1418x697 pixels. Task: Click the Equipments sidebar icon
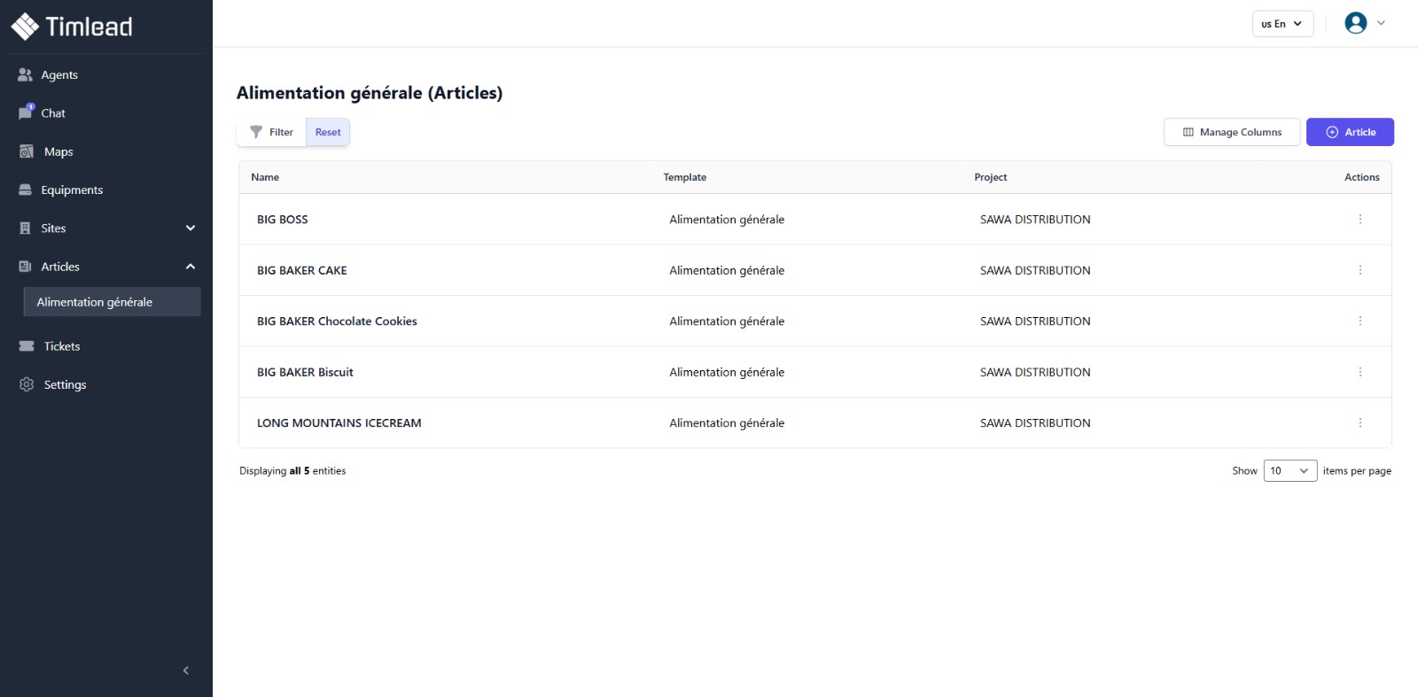point(25,190)
